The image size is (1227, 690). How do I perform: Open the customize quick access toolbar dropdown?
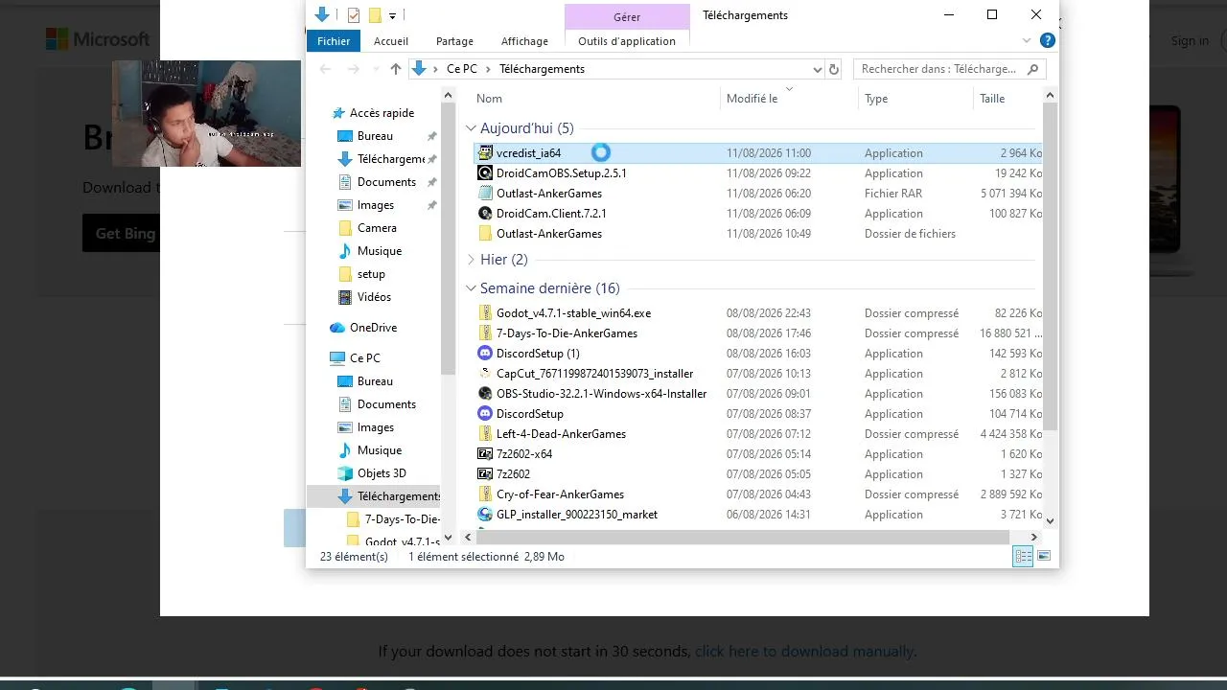pos(392,15)
